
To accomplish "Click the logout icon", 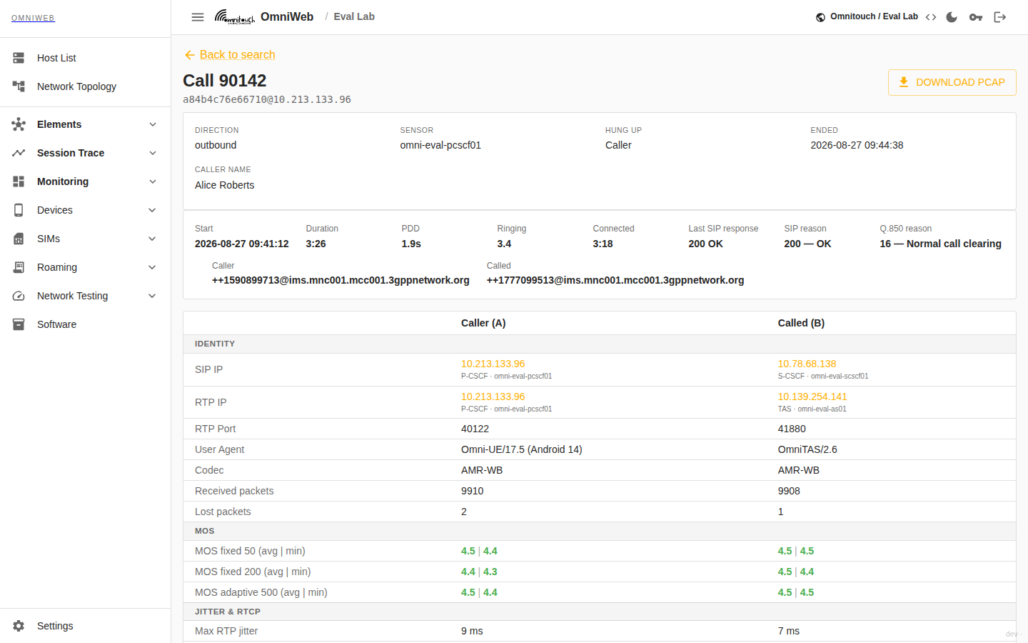I will click(1000, 17).
